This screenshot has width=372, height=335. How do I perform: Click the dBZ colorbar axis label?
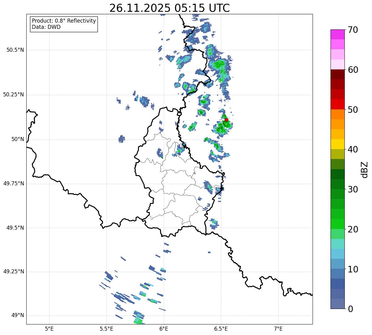[365, 170]
